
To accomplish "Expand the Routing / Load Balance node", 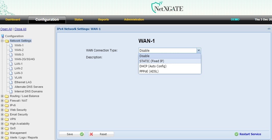I will [2, 96].
